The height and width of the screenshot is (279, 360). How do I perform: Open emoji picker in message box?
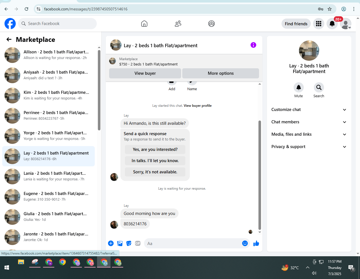(x=245, y=243)
